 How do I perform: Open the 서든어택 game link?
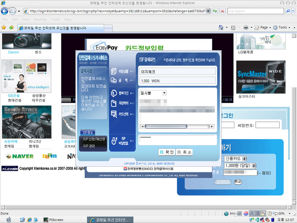tap(10, 141)
